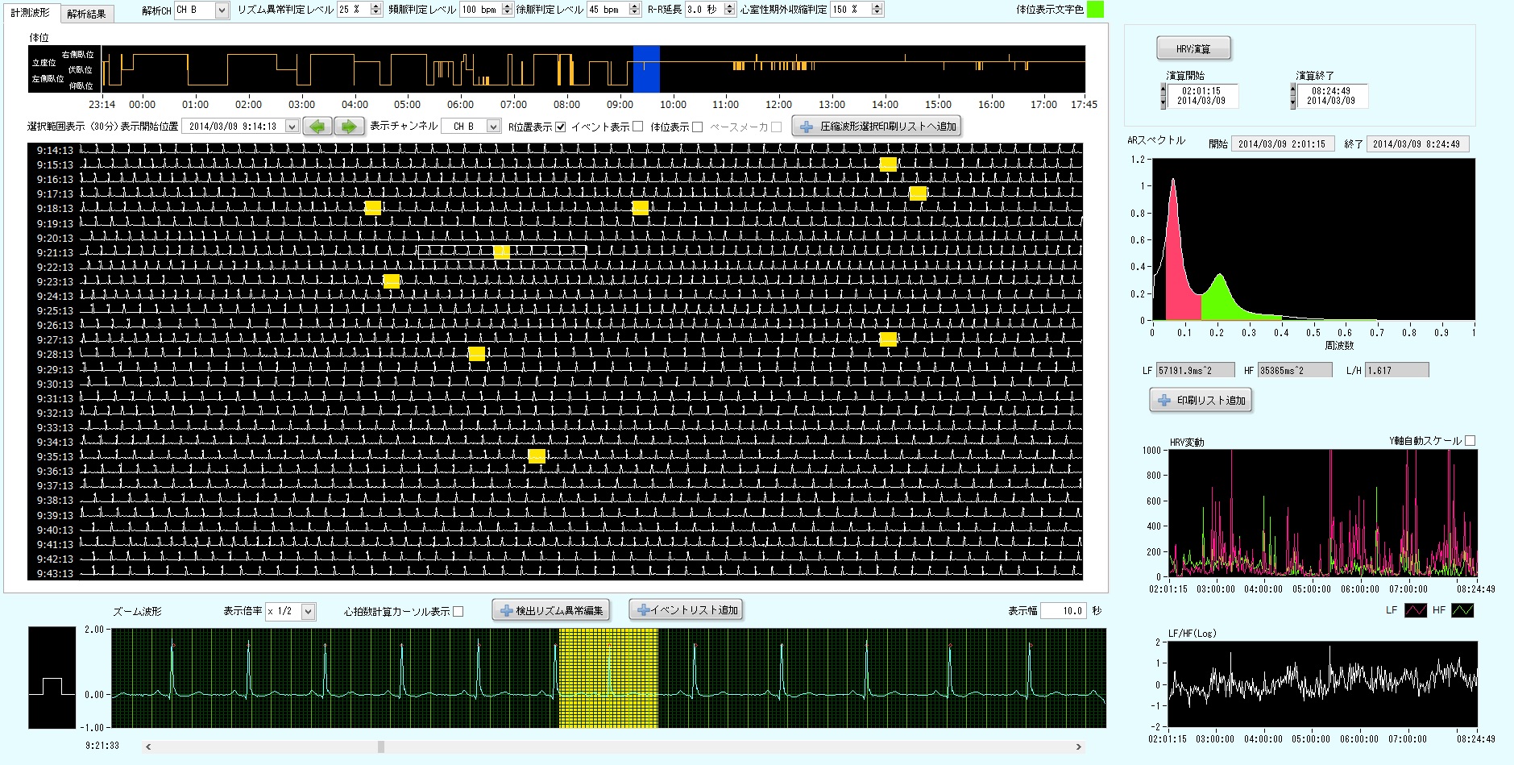Click the yellow event marker on the 9:17:13 row
Viewport: 1514px width, 765px height.
[x=918, y=193]
